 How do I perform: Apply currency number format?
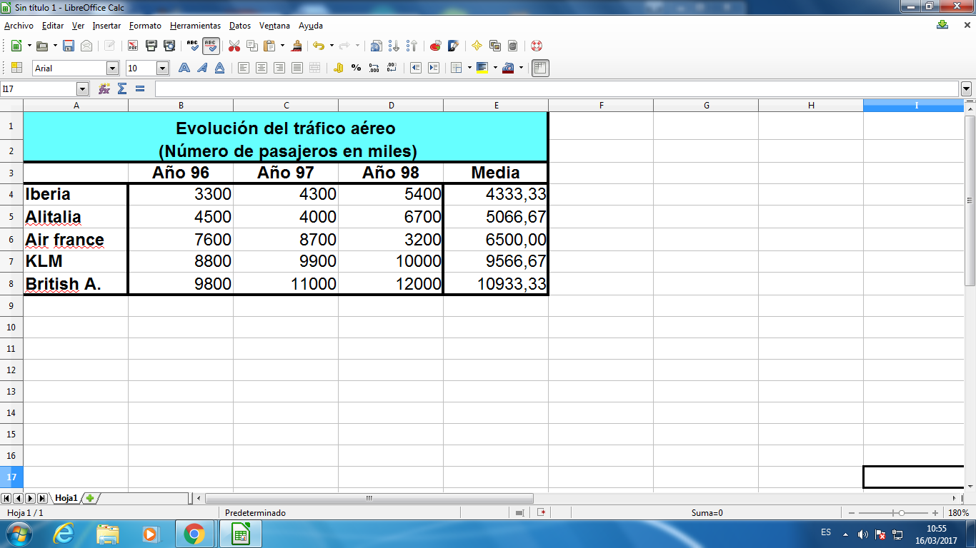[x=339, y=68]
